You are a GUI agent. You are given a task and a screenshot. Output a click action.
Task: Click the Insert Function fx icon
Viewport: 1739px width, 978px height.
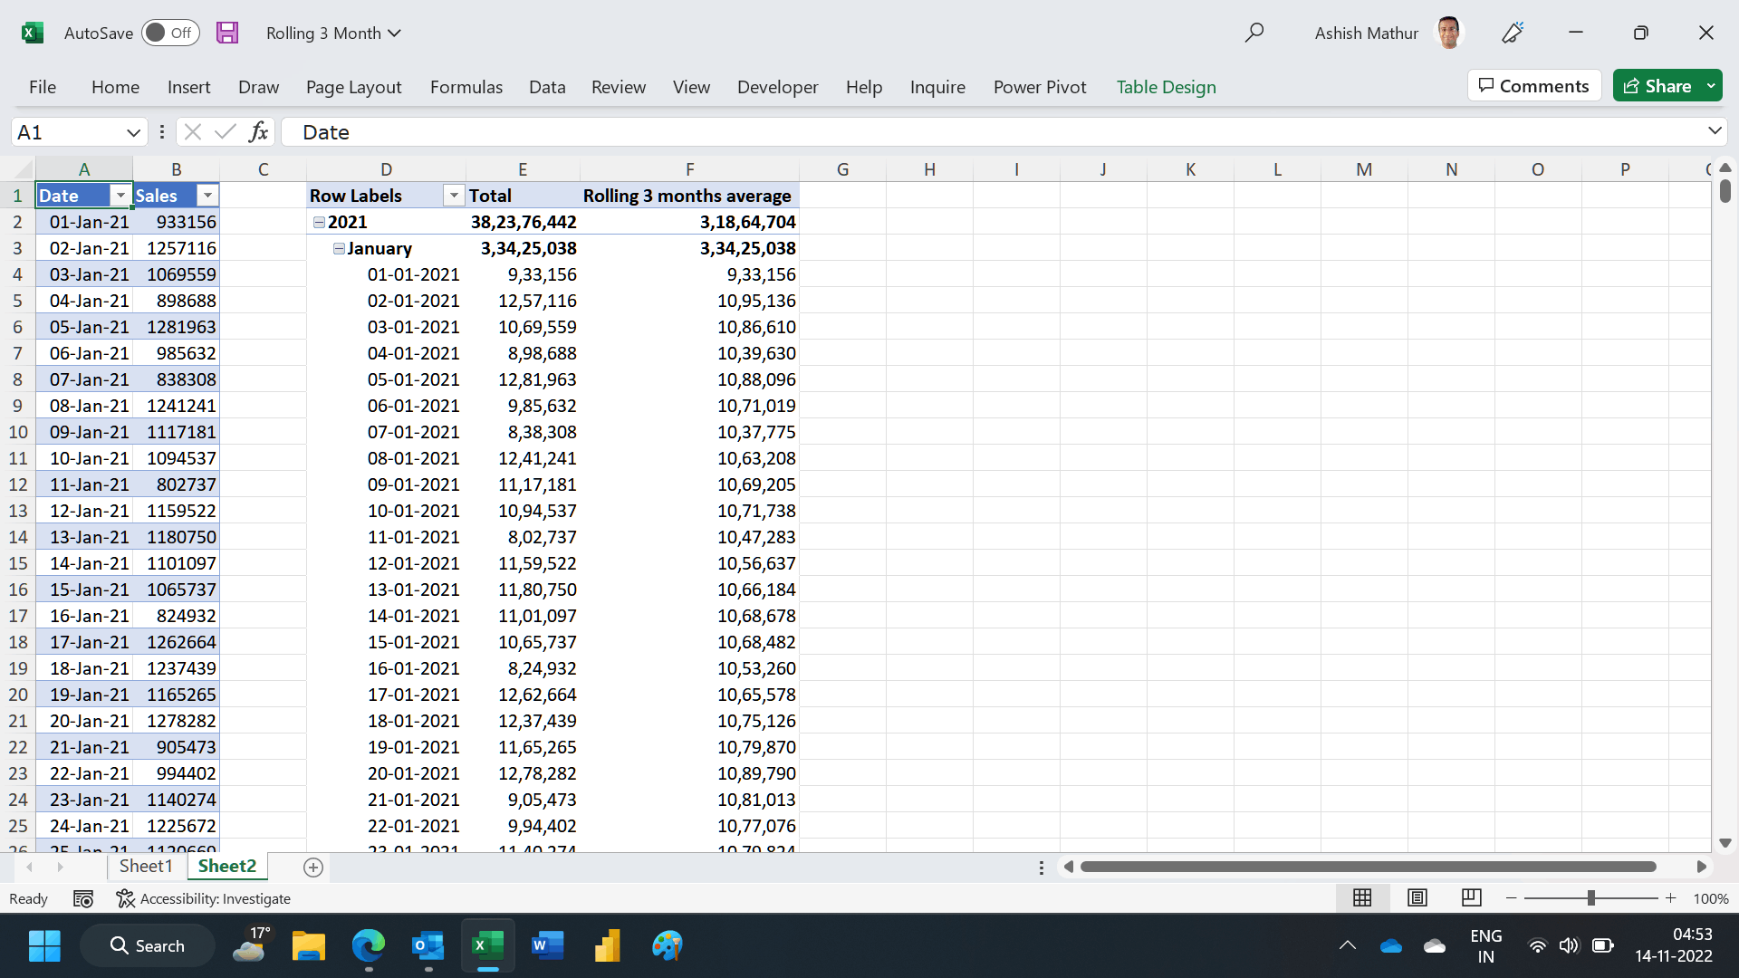(258, 132)
